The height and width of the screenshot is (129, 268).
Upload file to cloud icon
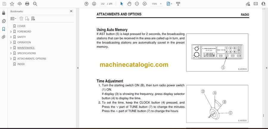(20, 4)
